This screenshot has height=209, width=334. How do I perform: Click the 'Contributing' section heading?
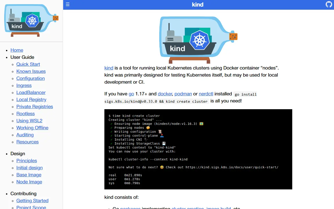(x=23, y=194)
